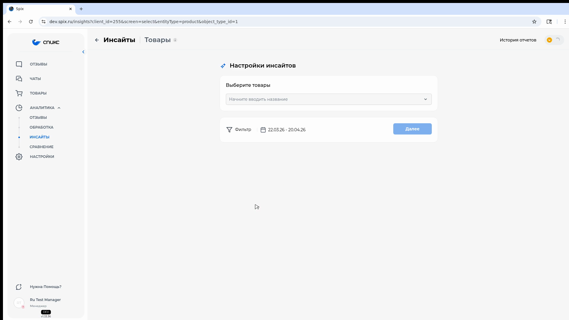
Task: Open Отзывы under Аналитика
Action: coord(38,118)
